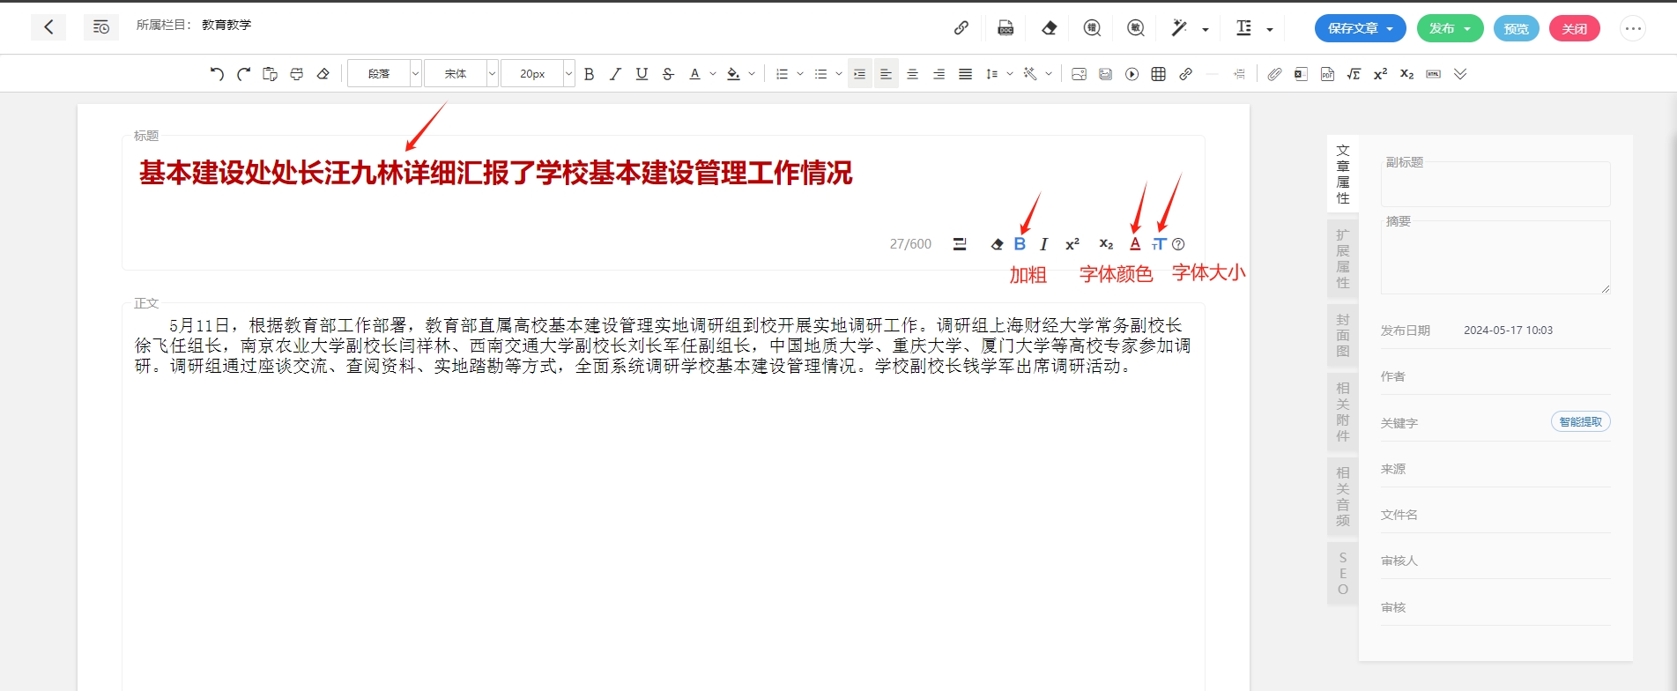Screen dimensions: 1677x691
Task: Switch to the 封面图 side tab
Action: click(x=1342, y=335)
